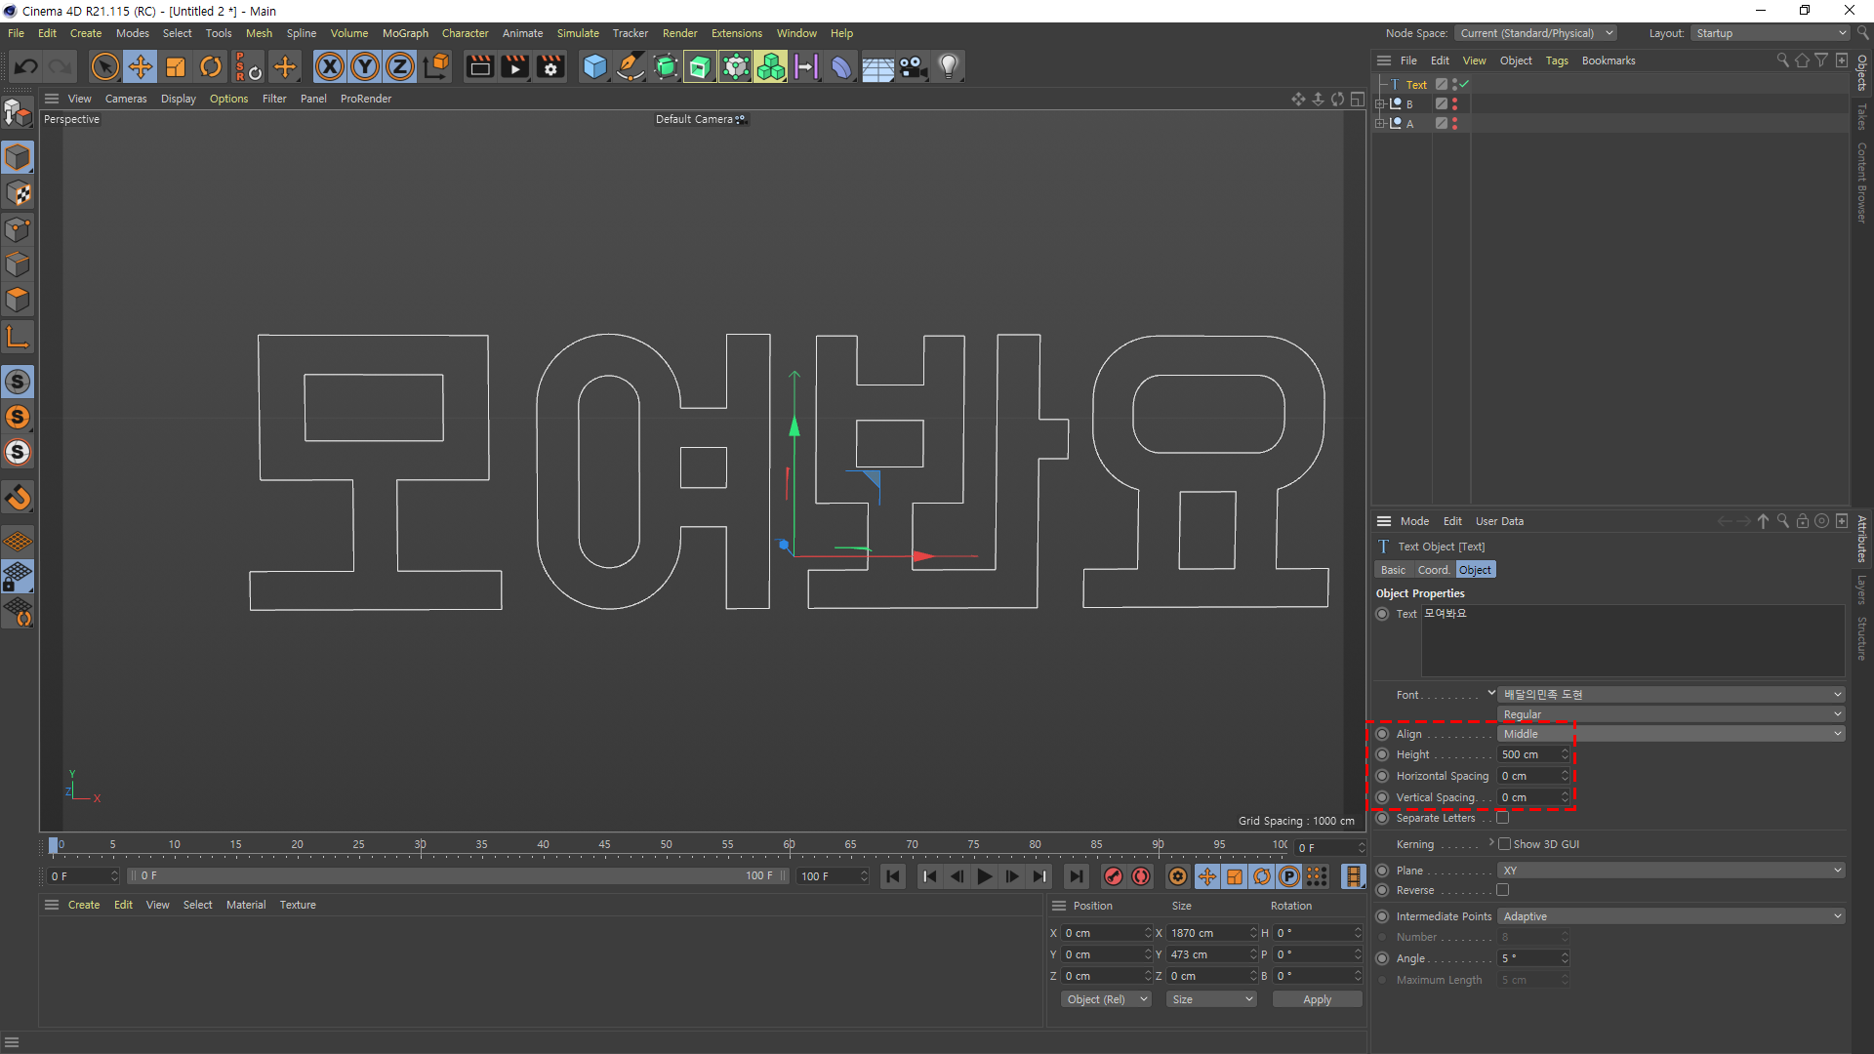
Task: Select the Move tool icon
Action: (x=141, y=66)
